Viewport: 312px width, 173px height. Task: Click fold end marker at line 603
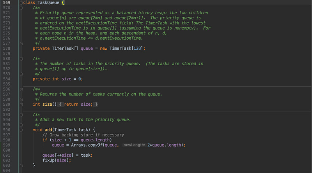21,165
